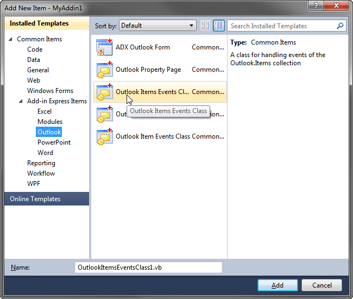This screenshot has width=353, height=299.
Task: Open the Help question mark button
Action: [316, 5]
